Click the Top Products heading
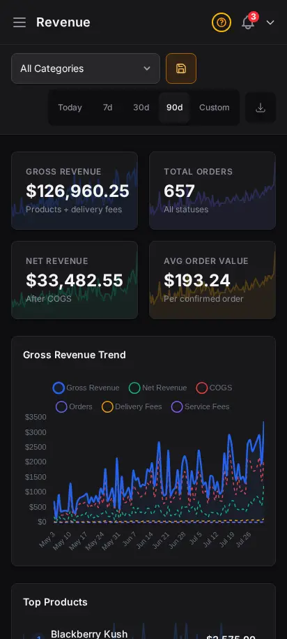The width and height of the screenshot is (287, 639). tap(55, 602)
